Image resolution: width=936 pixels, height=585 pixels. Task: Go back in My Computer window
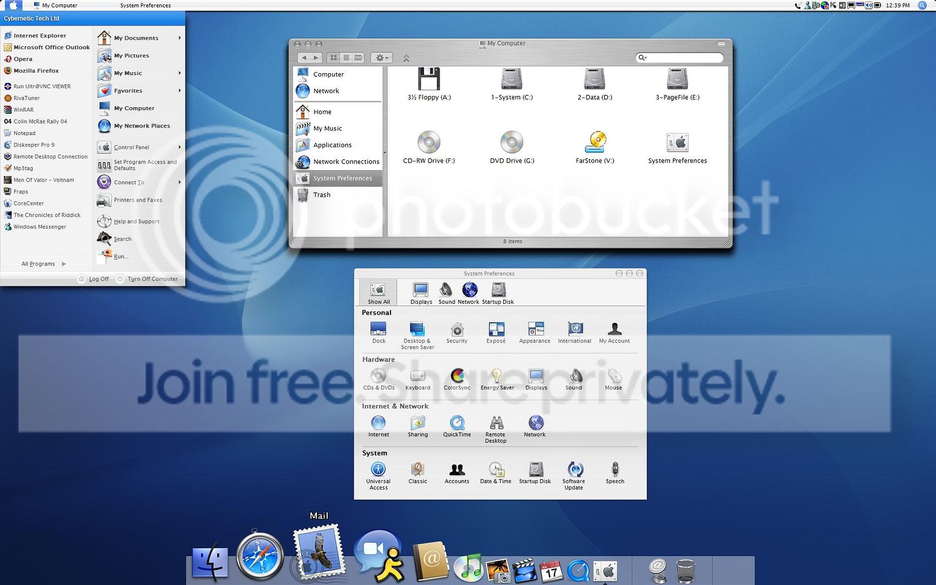pos(304,57)
